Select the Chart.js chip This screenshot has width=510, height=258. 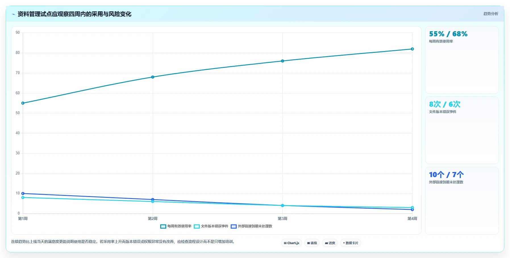click(292, 243)
